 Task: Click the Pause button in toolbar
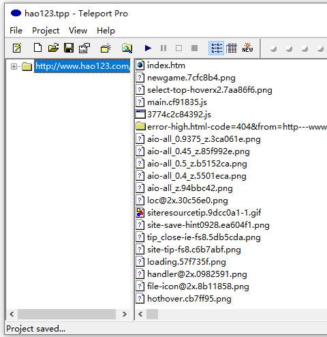(163, 48)
